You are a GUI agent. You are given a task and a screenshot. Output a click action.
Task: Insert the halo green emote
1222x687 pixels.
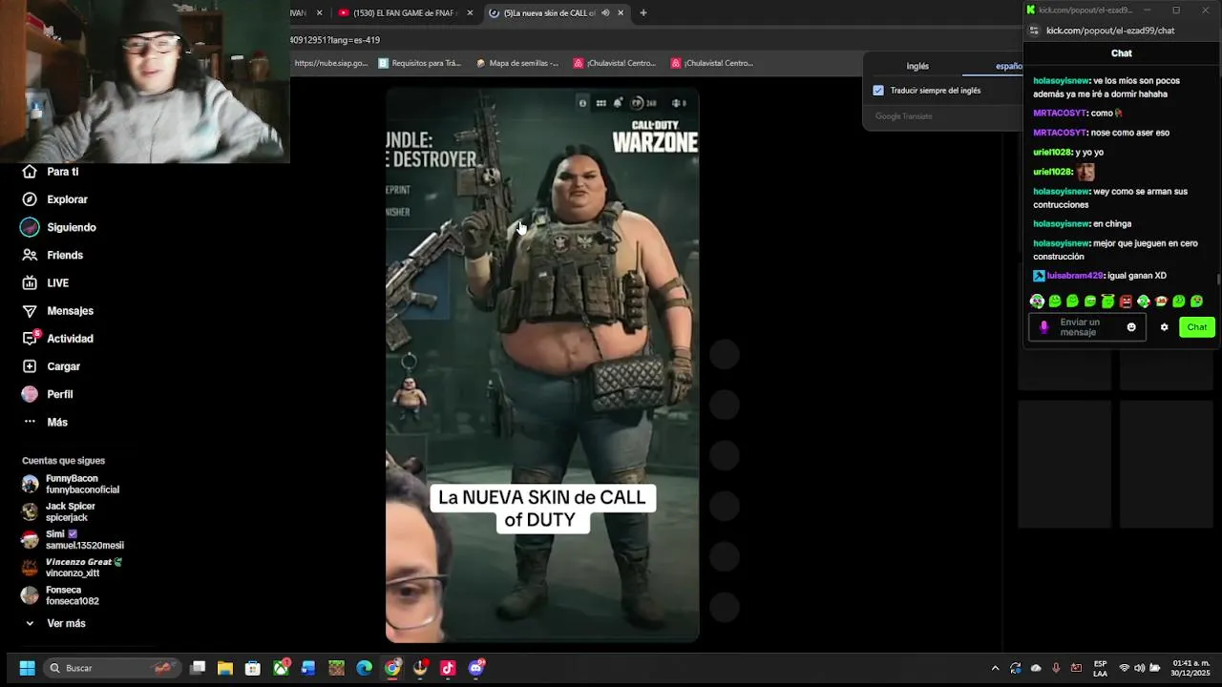(x=1107, y=302)
